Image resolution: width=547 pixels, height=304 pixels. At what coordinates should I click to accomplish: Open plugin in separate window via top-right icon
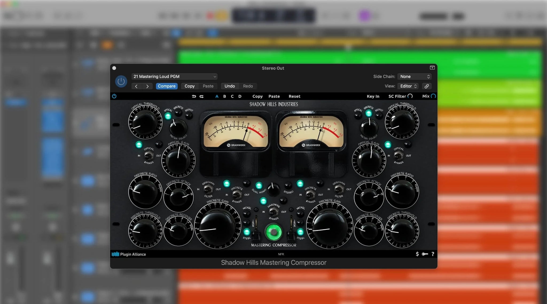click(x=432, y=68)
